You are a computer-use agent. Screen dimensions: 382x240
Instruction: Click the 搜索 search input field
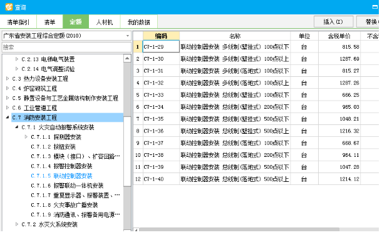[x=66, y=47]
